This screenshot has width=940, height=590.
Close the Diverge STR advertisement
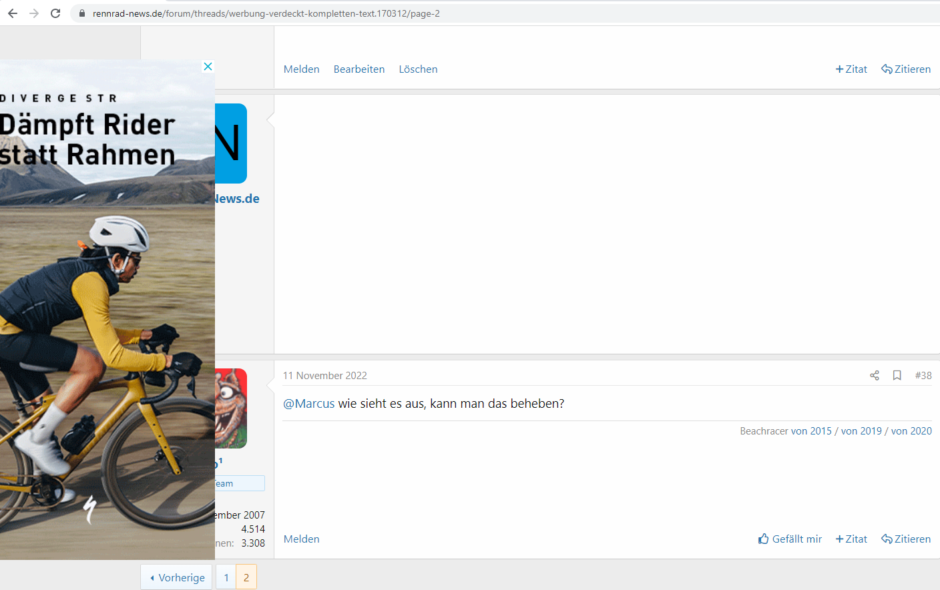pyautogui.click(x=208, y=67)
